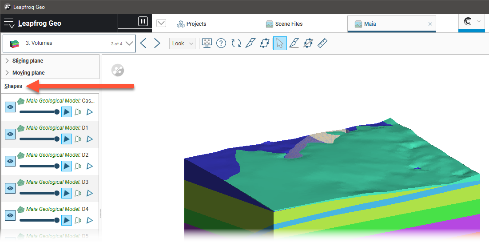
Task: Click the outline triangle icon for D4
Action: 90,220
